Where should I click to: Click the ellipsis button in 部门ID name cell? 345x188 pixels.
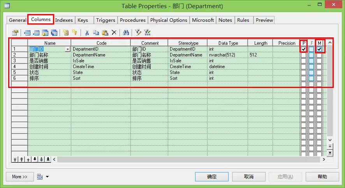pos(68,49)
